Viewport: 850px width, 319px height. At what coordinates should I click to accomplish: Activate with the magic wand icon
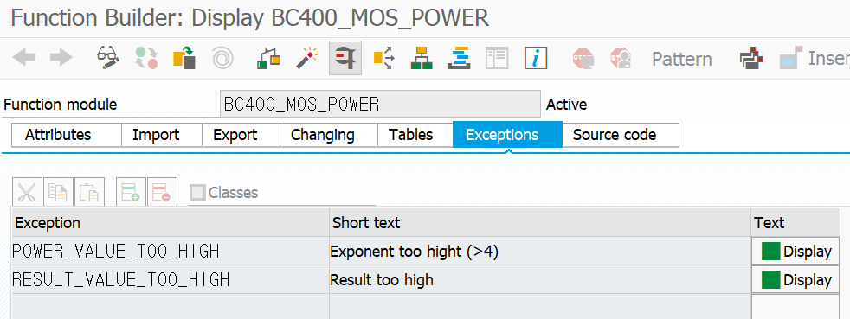[306, 58]
